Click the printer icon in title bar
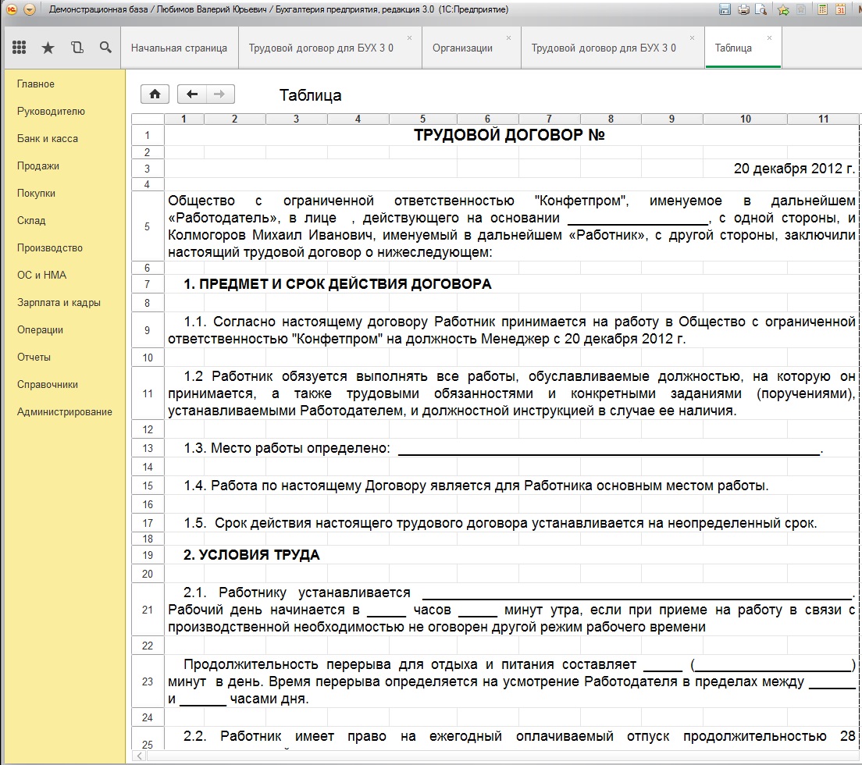The height and width of the screenshot is (765, 862). 743,9
